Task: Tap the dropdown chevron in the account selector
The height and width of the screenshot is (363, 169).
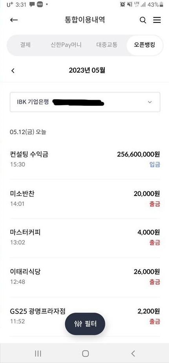Action: (x=150, y=102)
